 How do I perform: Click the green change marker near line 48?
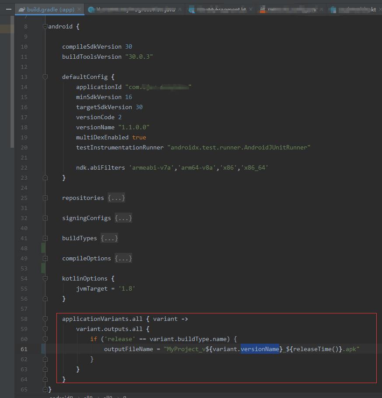[x=42, y=248]
